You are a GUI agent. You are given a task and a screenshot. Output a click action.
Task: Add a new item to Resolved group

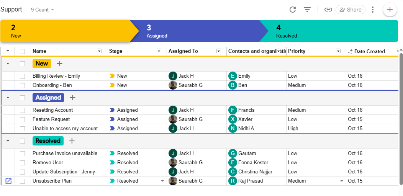(x=72, y=141)
